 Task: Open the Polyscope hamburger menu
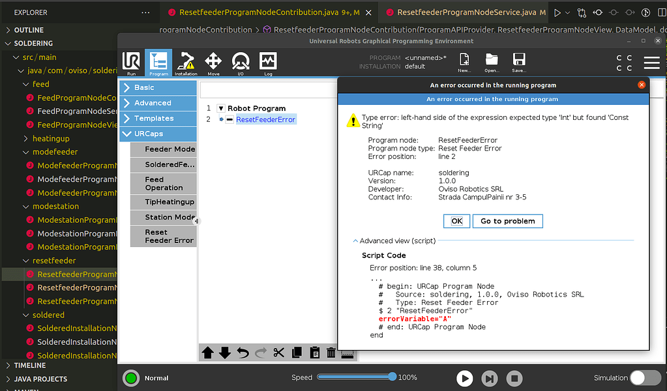[651, 63]
